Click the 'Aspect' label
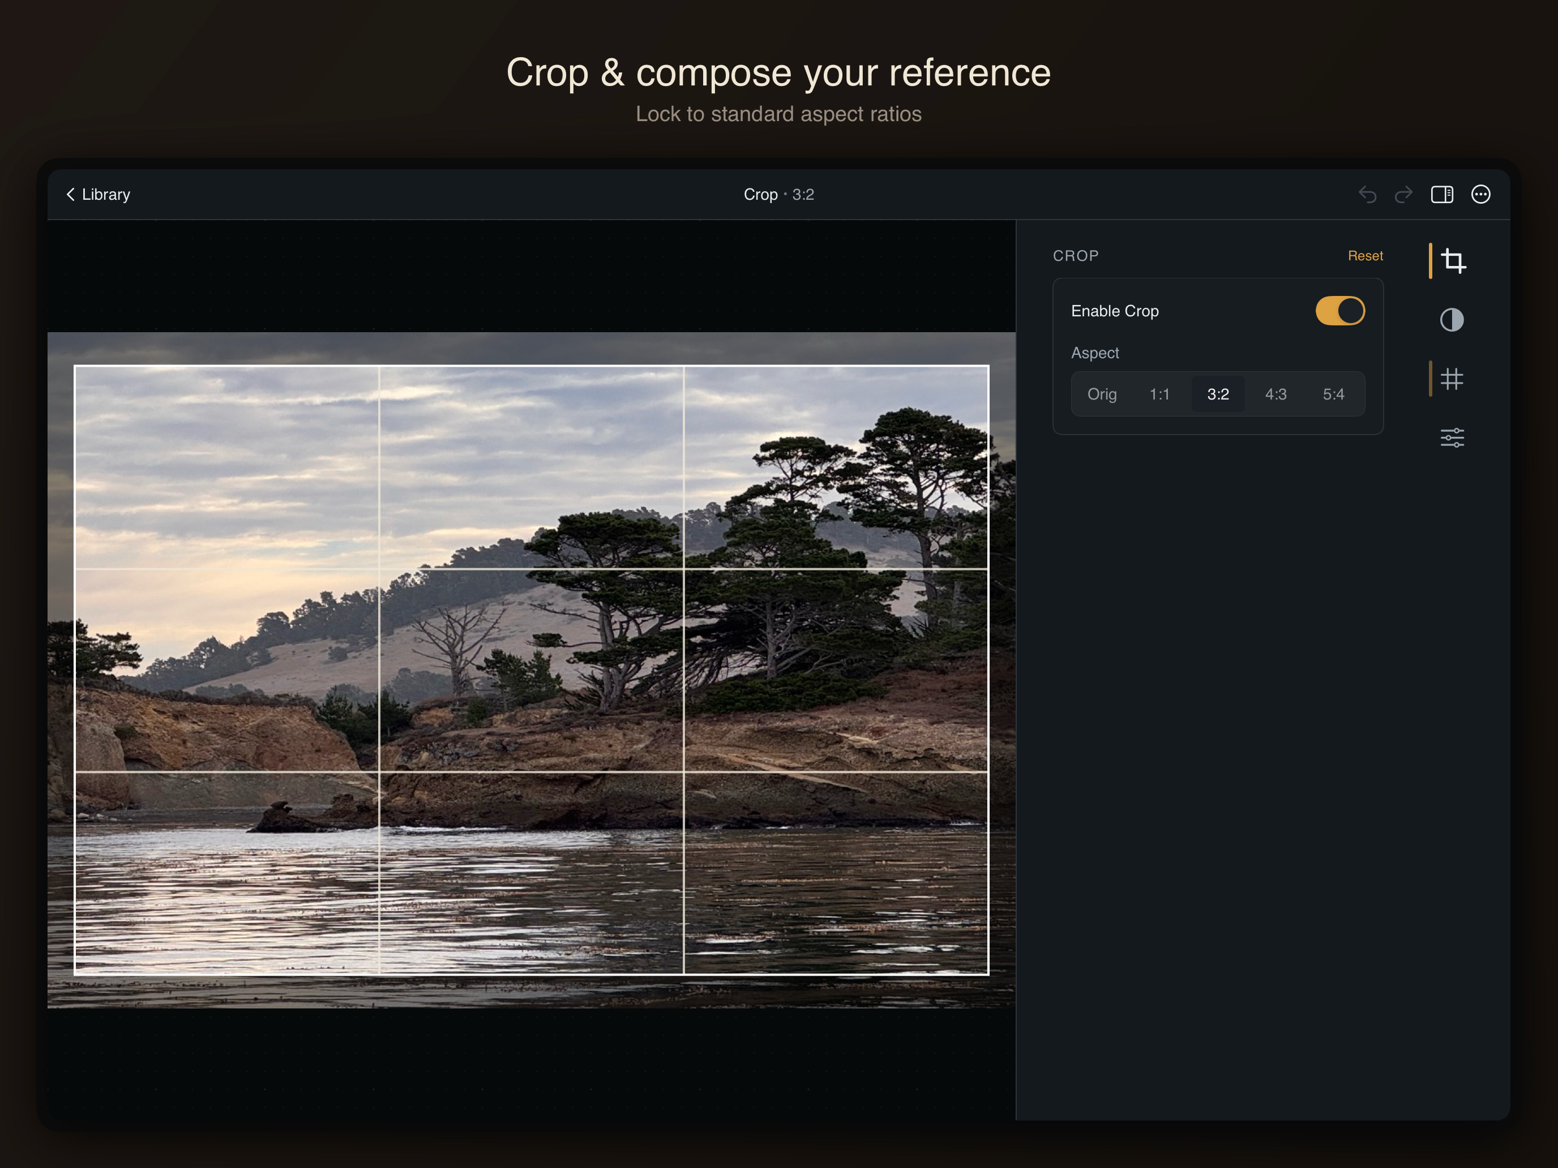 (x=1094, y=353)
